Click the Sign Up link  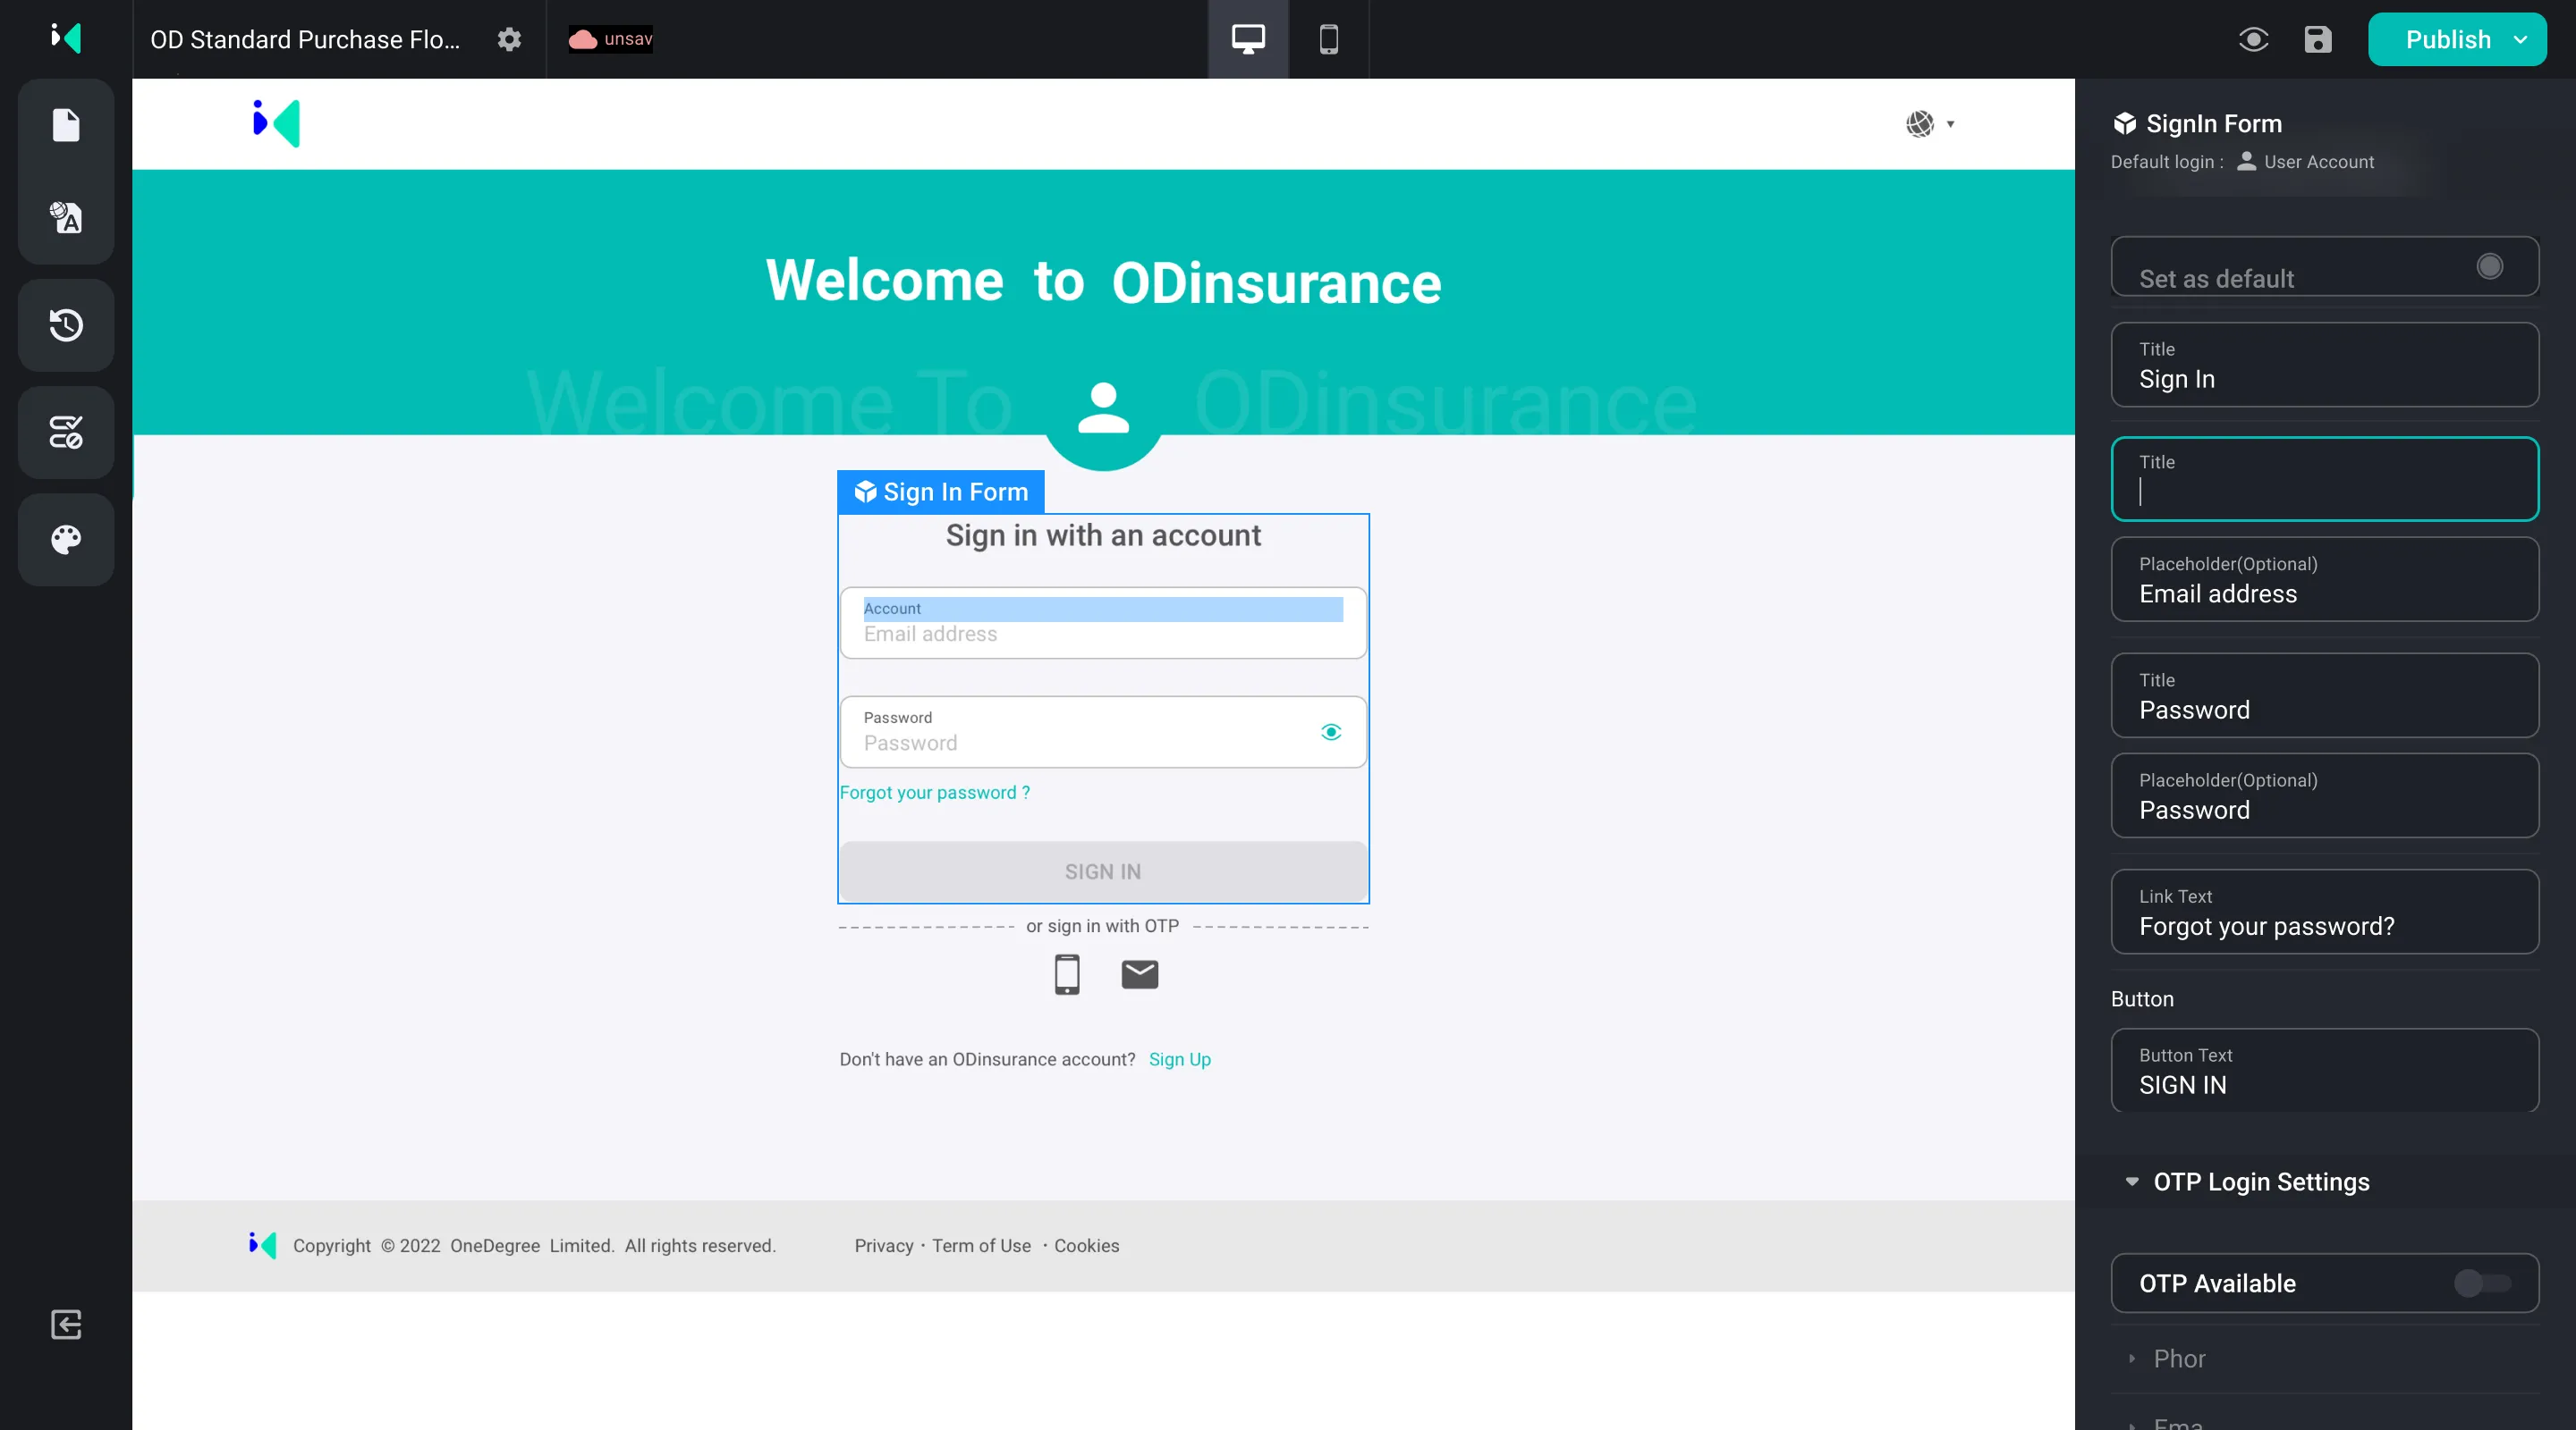(x=1179, y=1059)
